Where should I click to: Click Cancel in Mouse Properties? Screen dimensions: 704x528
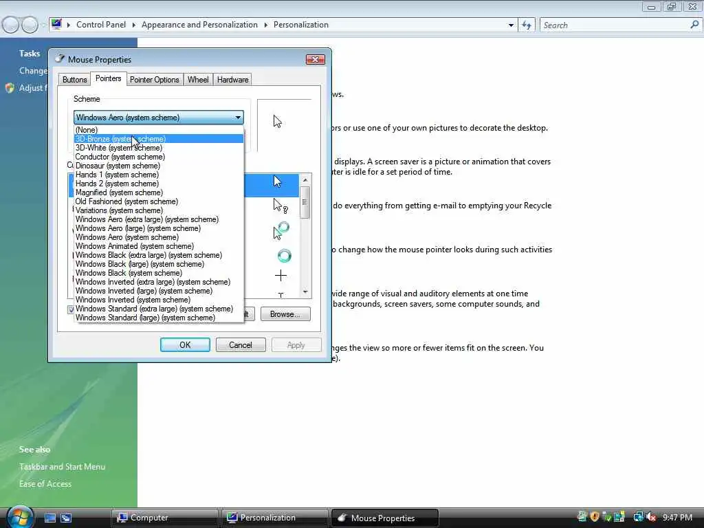point(241,345)
